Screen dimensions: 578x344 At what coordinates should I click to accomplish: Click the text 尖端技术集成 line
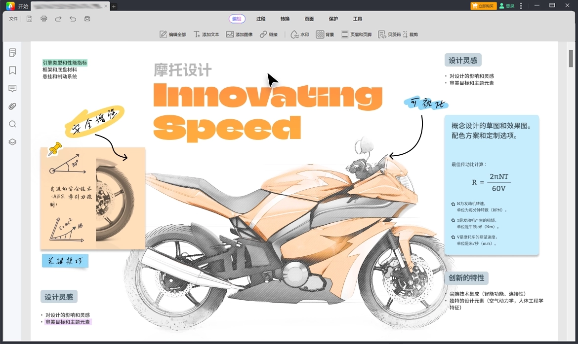pos(488,294)
